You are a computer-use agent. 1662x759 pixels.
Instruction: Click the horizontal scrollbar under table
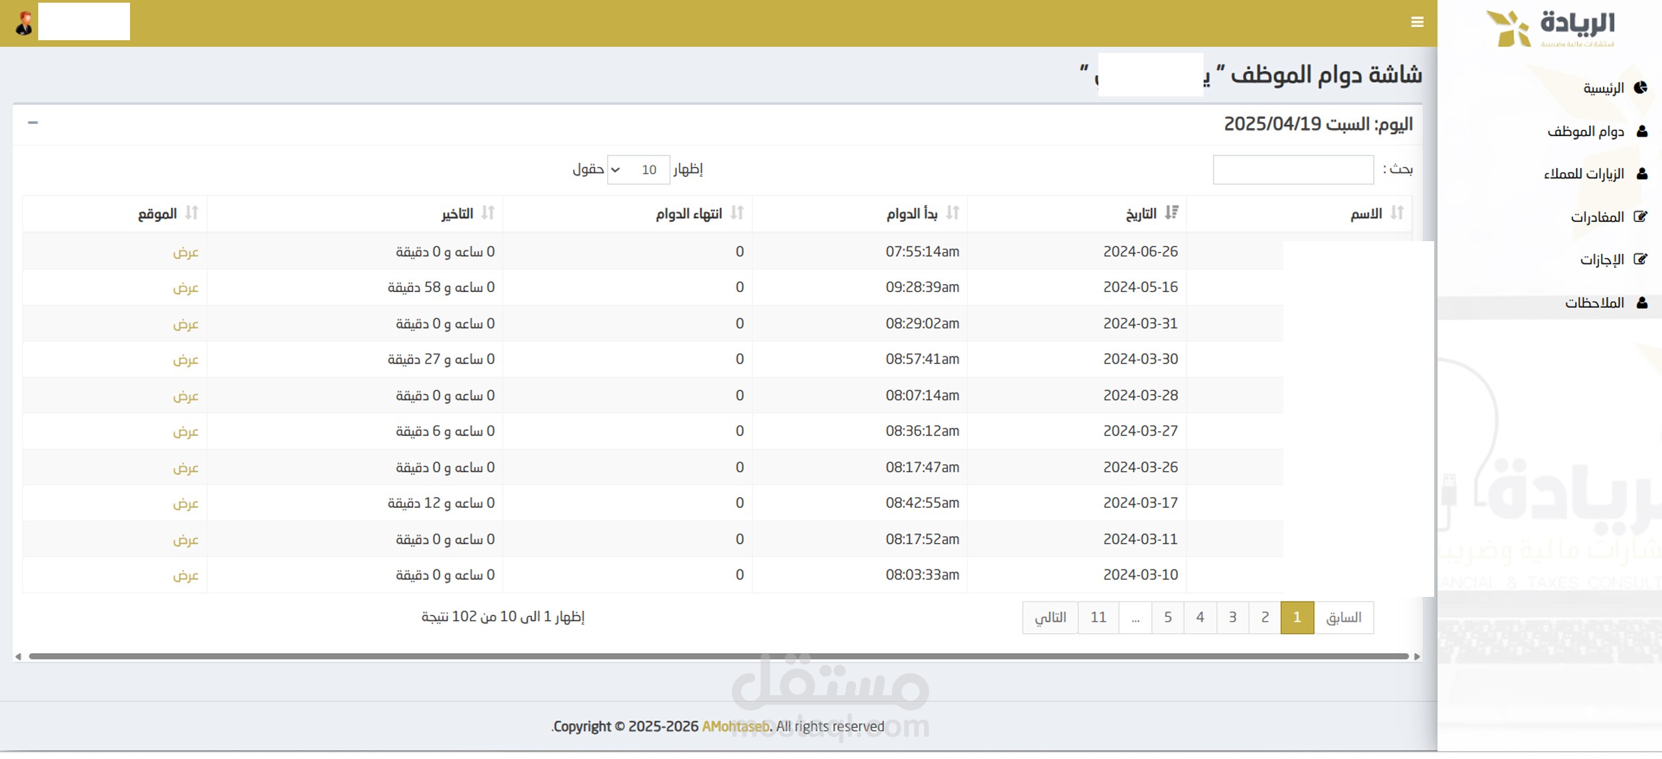717,657
